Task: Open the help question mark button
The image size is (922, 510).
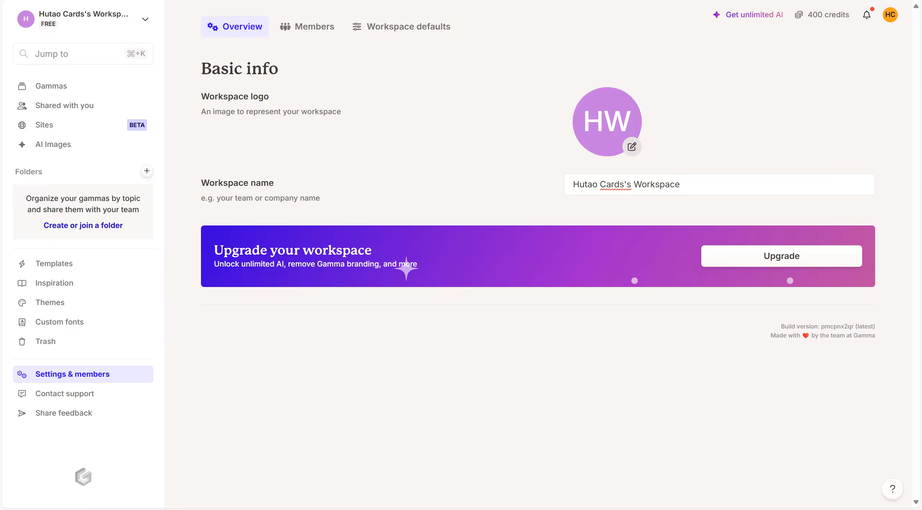Action: (x=892, y=489)
